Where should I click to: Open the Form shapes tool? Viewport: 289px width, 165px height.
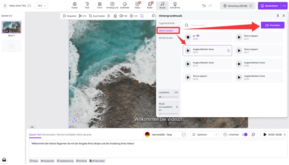pos(100,5)
